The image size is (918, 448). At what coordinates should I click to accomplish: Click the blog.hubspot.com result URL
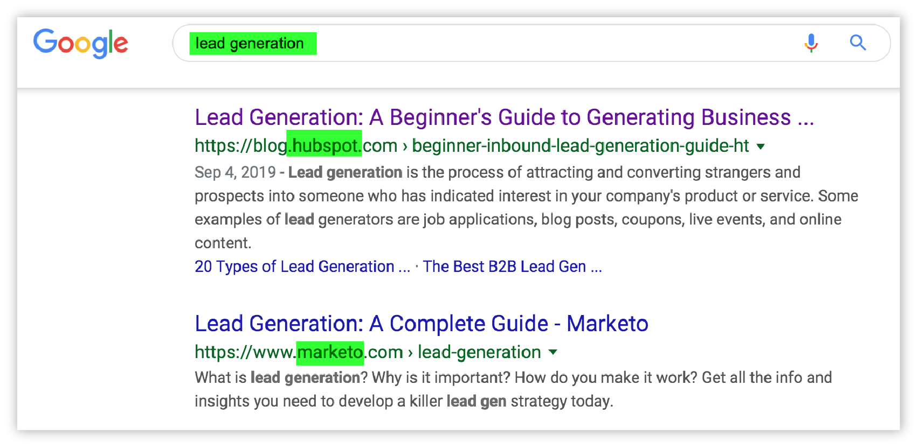click(472, 145)
